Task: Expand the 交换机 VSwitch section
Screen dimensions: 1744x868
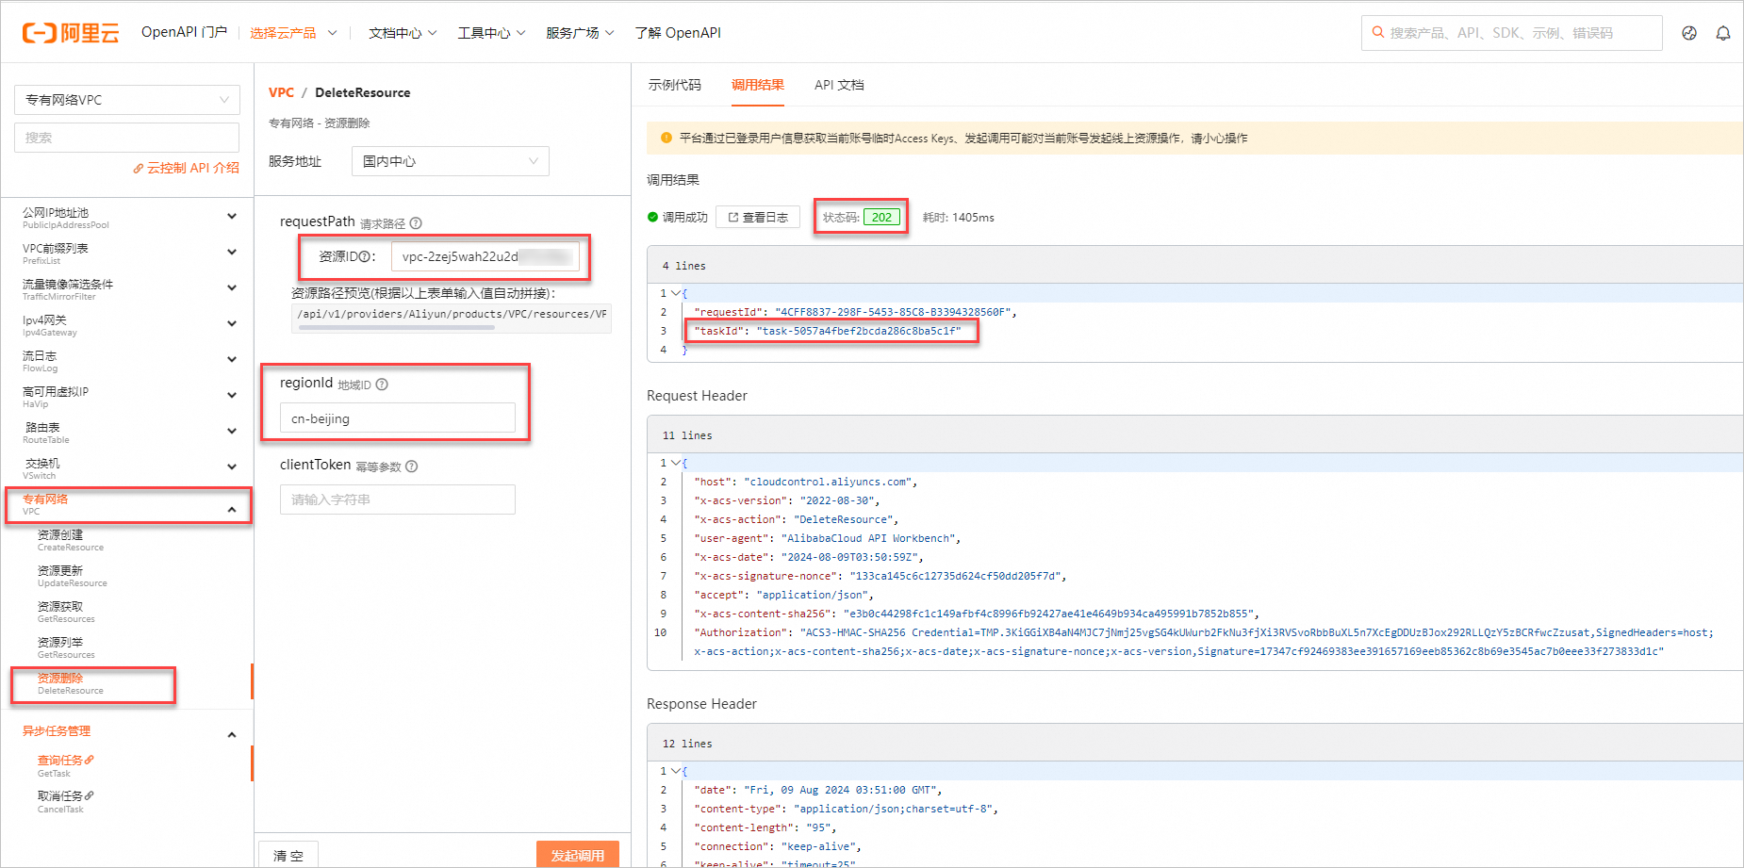Action: tap(232, 467)
